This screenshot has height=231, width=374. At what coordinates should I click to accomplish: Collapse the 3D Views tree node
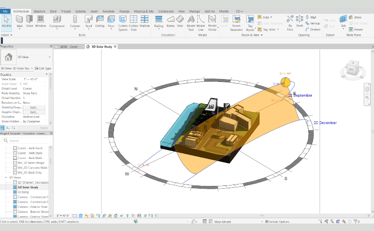(6, 178)
